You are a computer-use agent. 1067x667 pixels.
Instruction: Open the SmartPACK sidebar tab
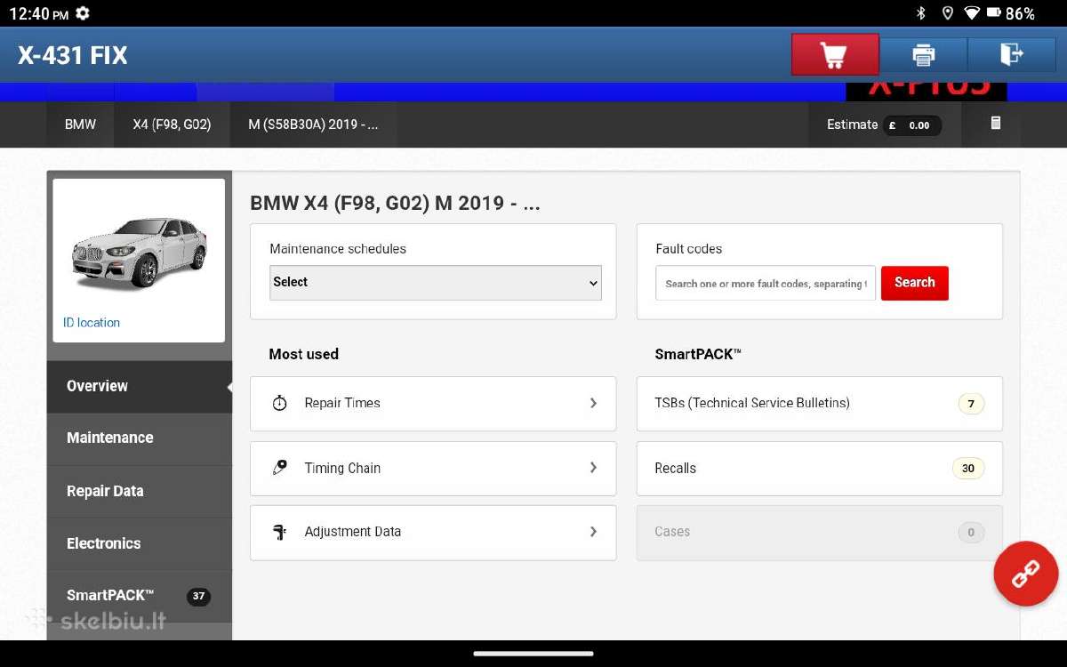pyautogui.click(x=140, y=596)
